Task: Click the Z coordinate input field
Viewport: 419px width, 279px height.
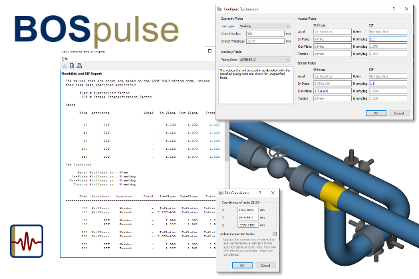Action: coord(247,225)
